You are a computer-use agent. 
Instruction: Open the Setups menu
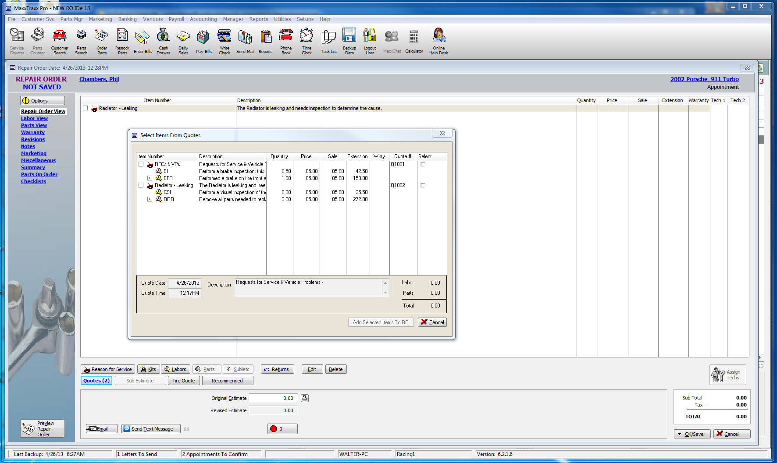pos(305,19)
